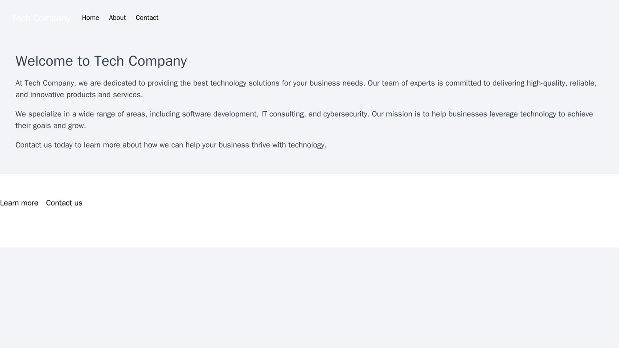Open the Contact navigation link
Image resolution: width=619 pixels, height=348 pixels.
pyautogui.click(x=147, y=18)
